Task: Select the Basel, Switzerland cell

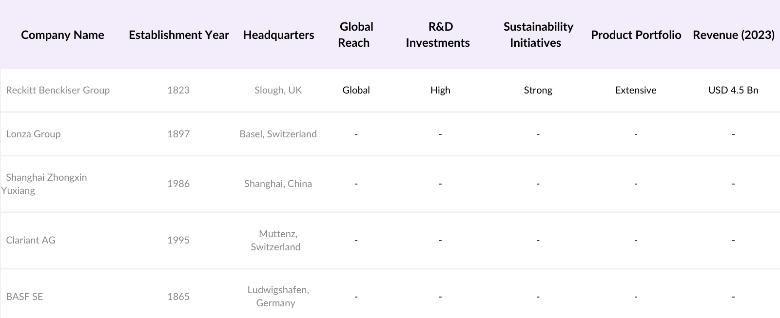Action: pyautogui.click(x=278, y=134)
